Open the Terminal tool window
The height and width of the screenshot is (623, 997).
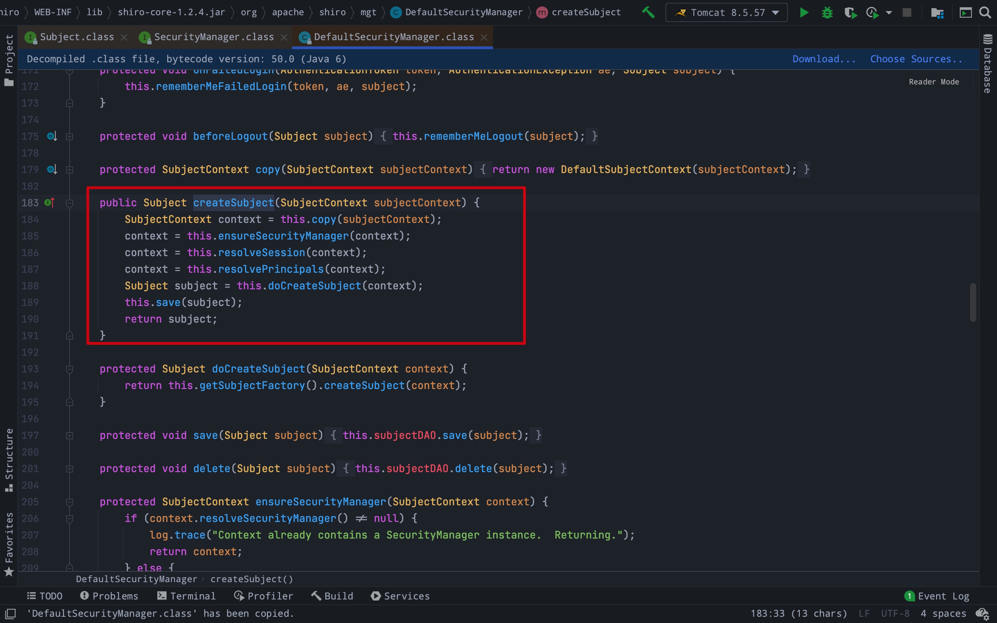(186, 596)
